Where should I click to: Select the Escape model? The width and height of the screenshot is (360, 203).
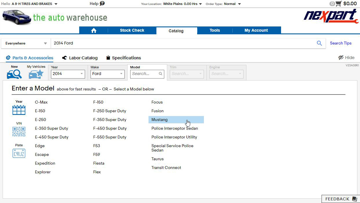pos(42,154)
